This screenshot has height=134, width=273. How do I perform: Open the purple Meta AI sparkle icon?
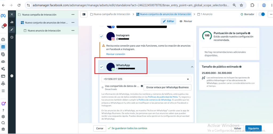(x=3, y=104)
